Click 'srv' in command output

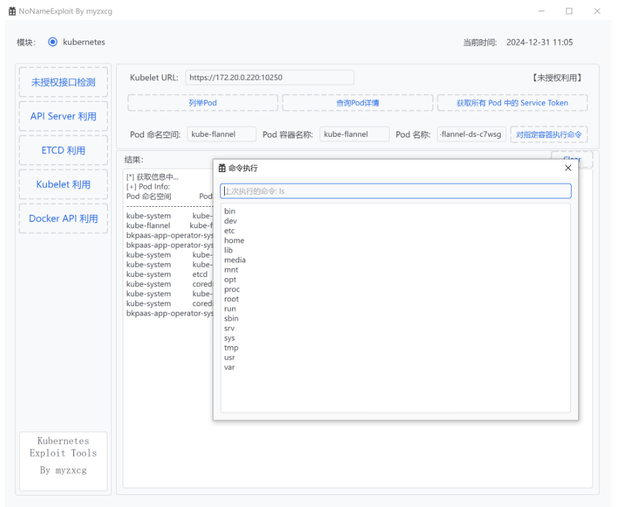[229, 328]
